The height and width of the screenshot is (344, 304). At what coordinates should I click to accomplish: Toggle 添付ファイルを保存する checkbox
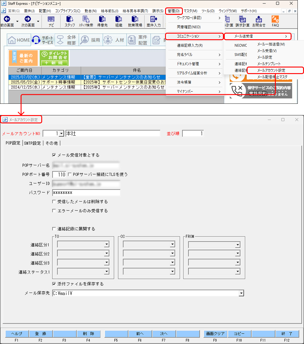(54, 284)
